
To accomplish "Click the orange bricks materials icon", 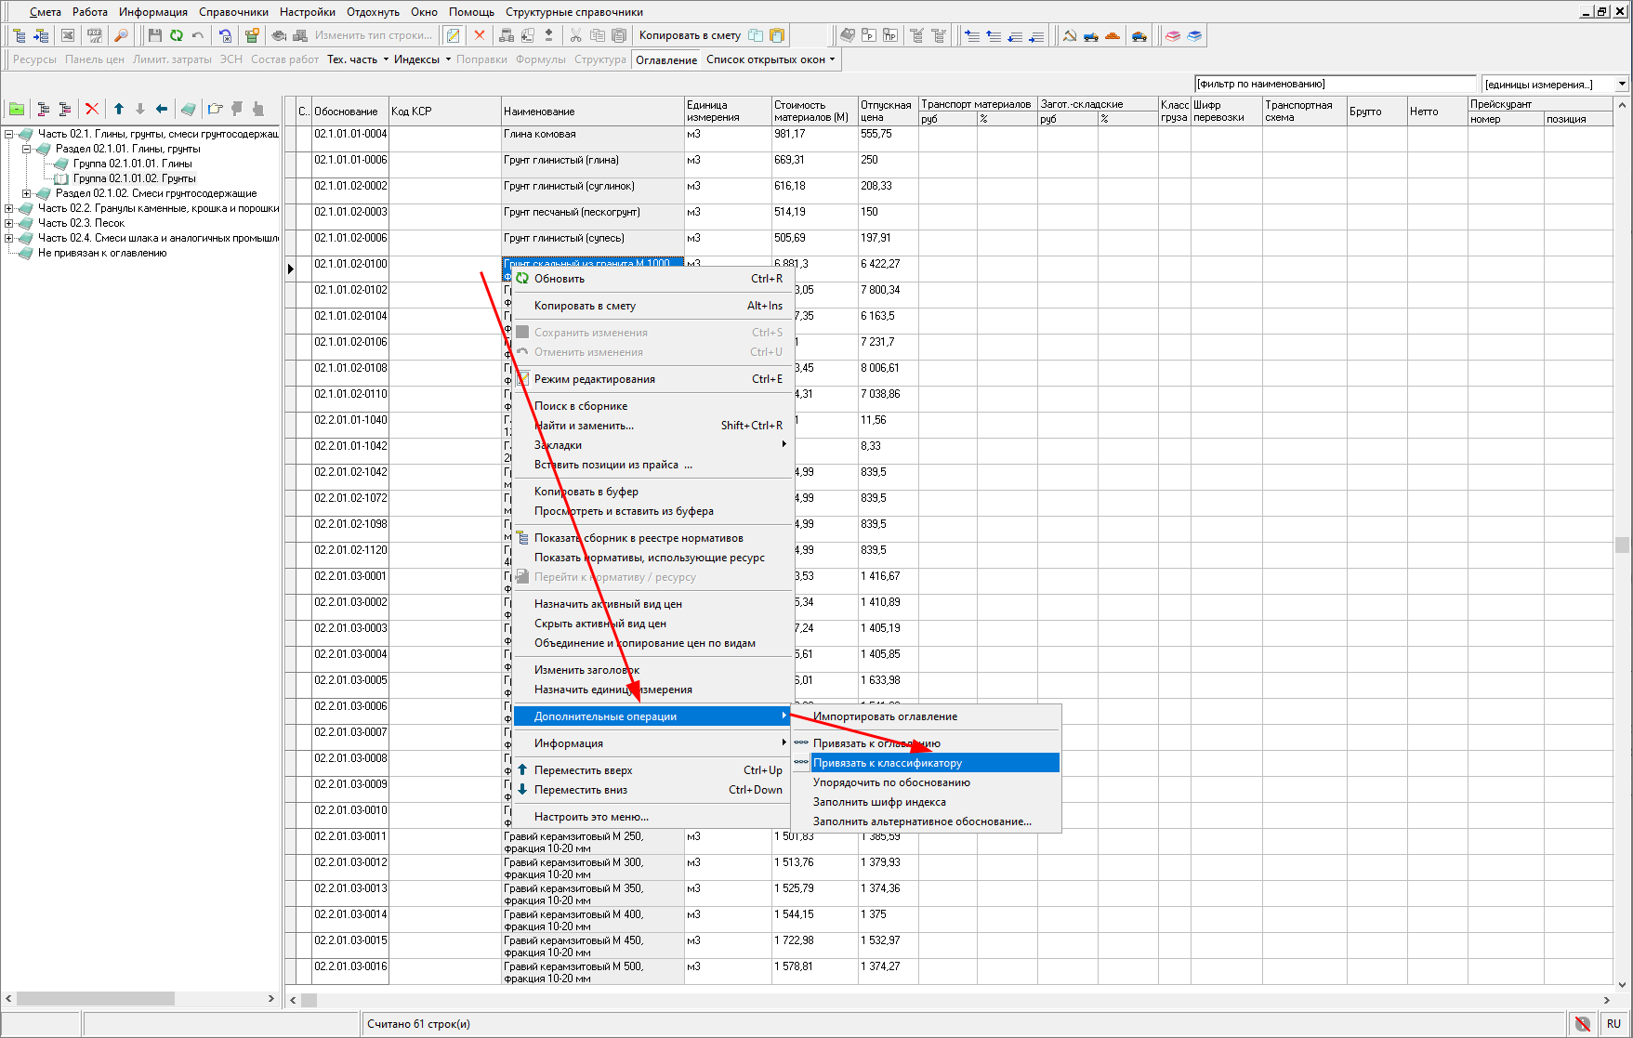I will 1113,35.
